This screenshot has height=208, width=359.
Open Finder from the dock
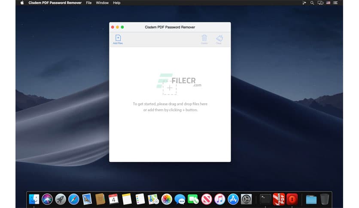pos(34,199)
